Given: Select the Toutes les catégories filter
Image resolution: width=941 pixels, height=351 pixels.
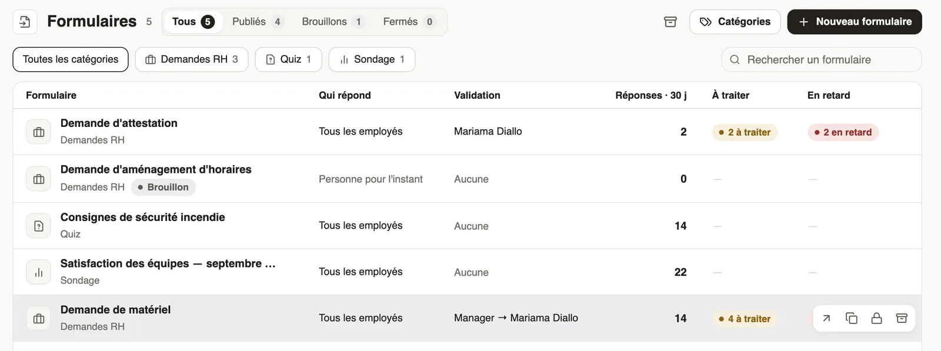Looking at the screenshot, I should [x=71, y=59].
